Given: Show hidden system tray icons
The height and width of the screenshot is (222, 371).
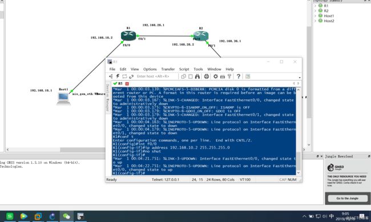Looking at the screenshot, I should coord(304,216).
